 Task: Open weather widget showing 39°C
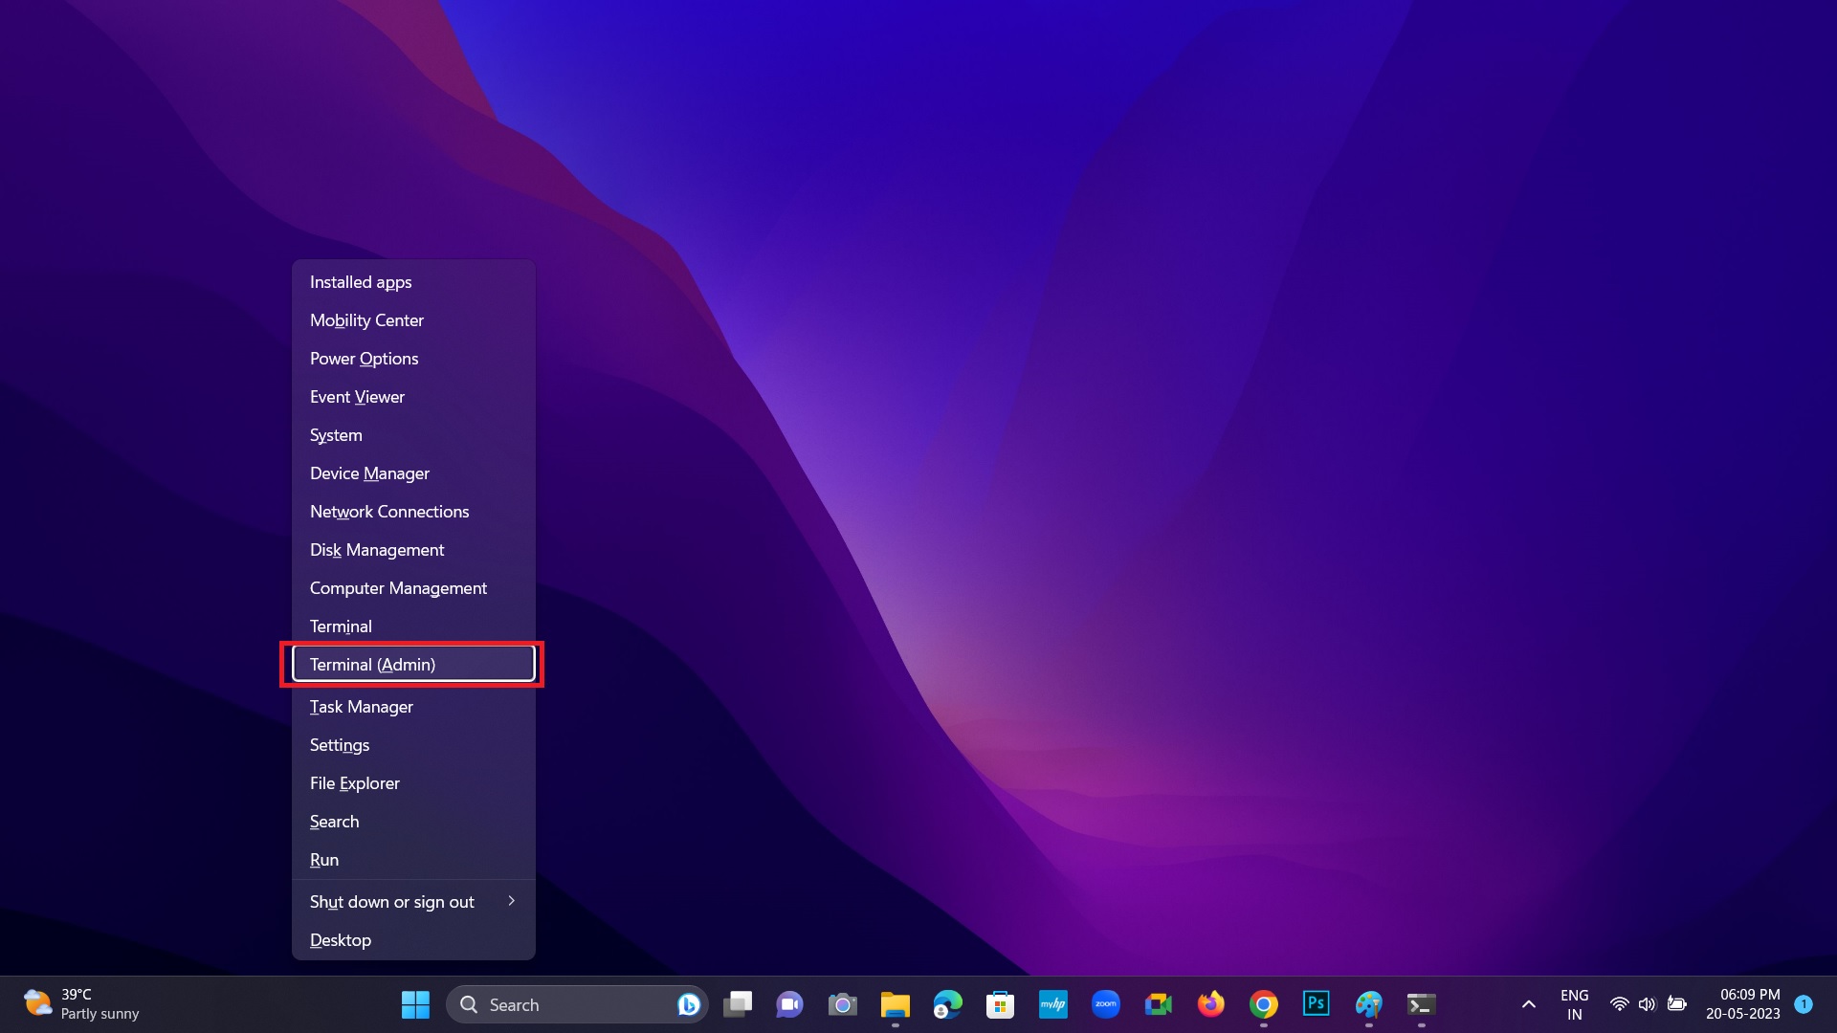click(x=81, y=1004)
